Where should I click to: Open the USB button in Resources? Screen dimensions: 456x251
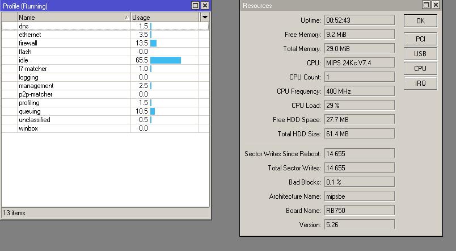click(x=420, y=53)
